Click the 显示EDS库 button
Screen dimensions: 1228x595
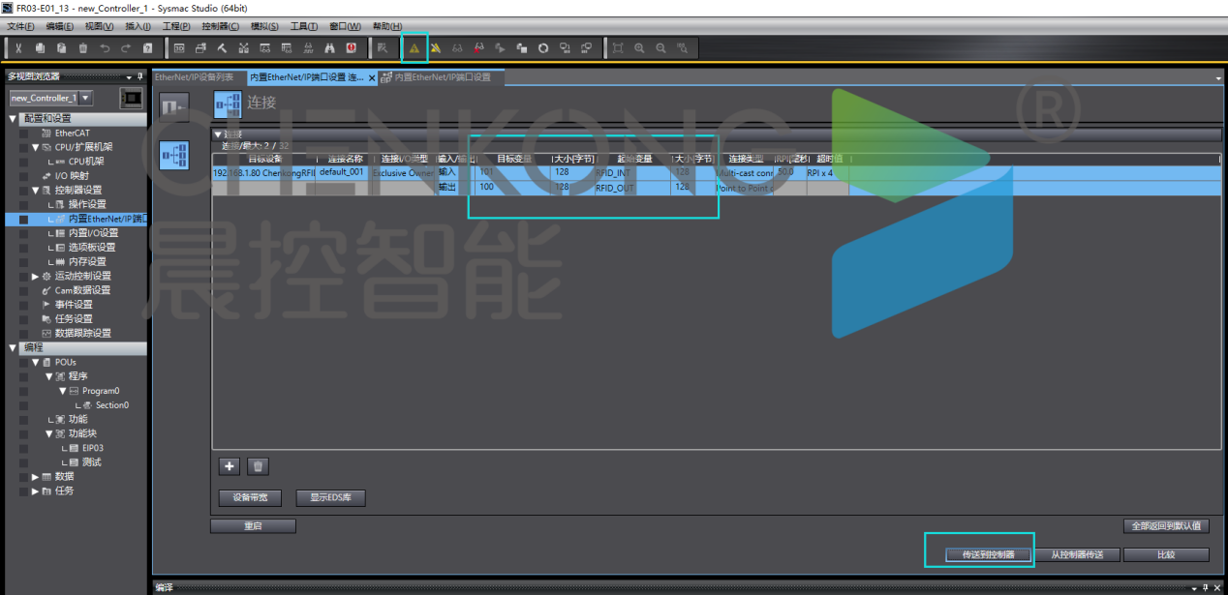330,497
